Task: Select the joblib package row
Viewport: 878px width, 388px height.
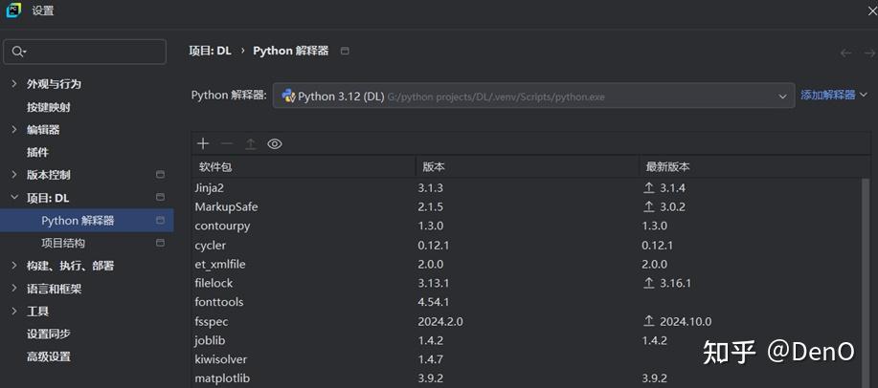Action: [x=527, y=340]
